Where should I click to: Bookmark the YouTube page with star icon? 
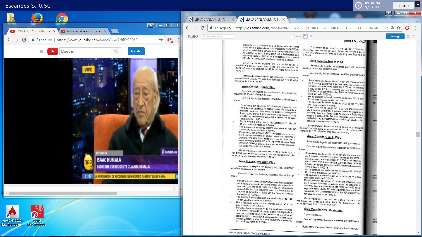pos(161,40)
